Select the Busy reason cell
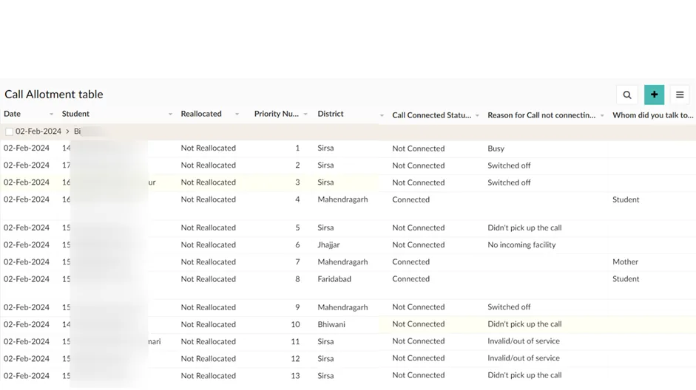This screenshot has width=696, height=390. click(496, 148)
